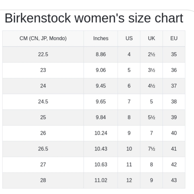Select the CM (CN, JP, Mondo) column header

[43, 38]
